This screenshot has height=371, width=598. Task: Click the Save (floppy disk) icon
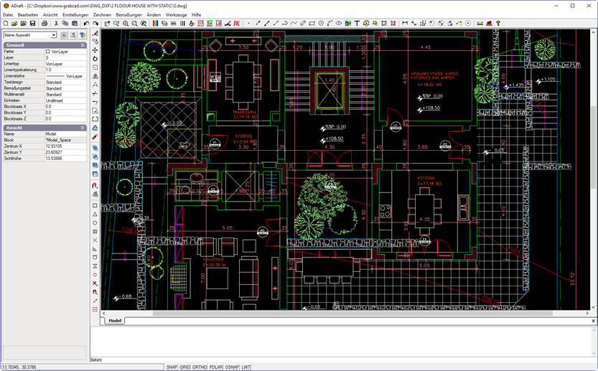point(33,24)
